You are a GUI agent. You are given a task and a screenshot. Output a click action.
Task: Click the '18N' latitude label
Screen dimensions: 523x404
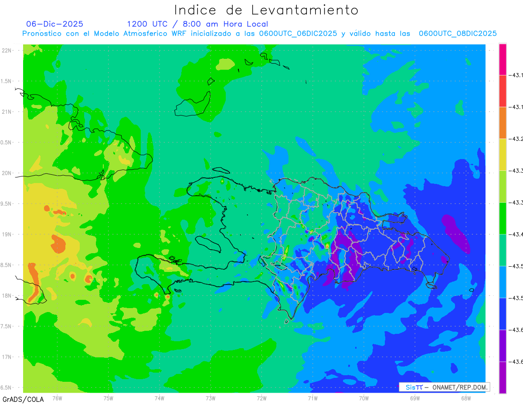point(7,296)
